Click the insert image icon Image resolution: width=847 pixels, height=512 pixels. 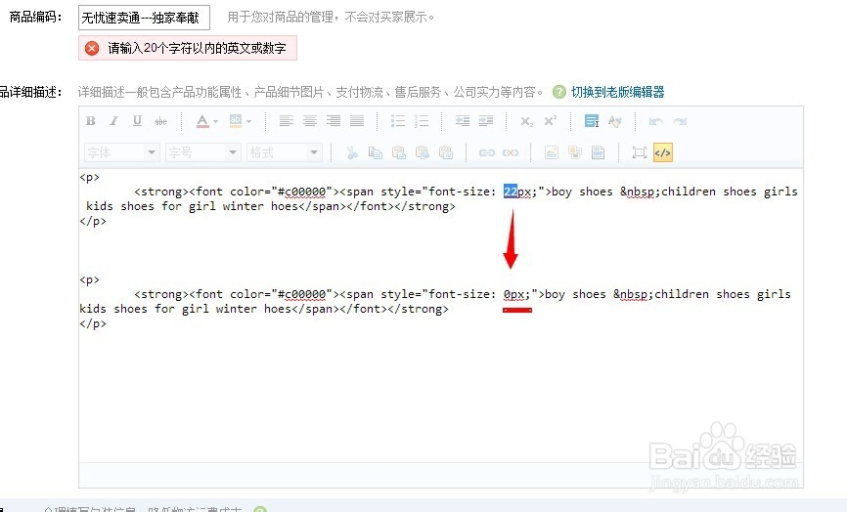pos(551,152)
